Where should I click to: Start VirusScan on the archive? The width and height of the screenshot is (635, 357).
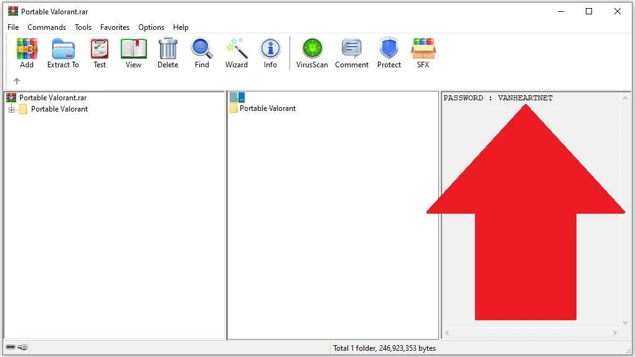click(x=312, y=53)
